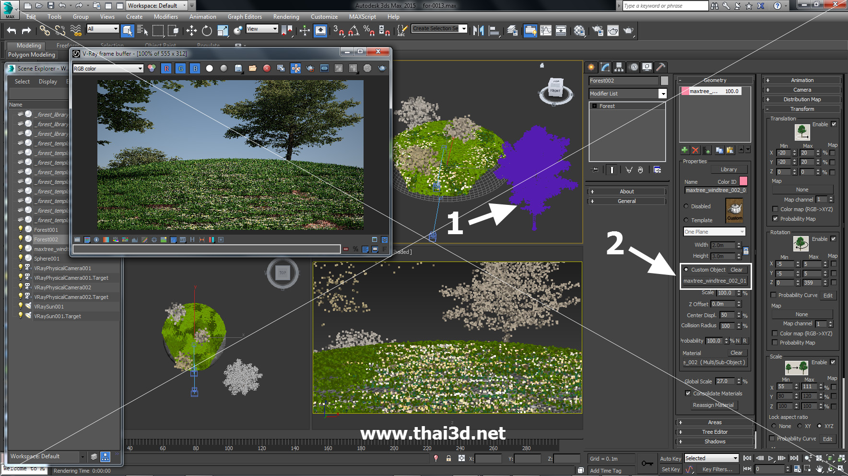
Task: Select the Select and Rotate tool
Action: coord(207,31)
